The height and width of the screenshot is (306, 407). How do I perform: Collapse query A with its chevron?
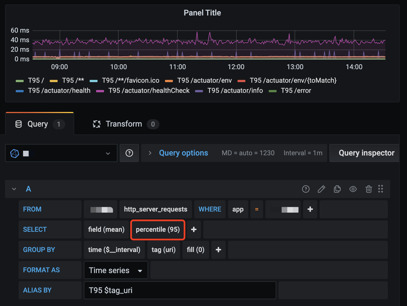coord(13,189)
